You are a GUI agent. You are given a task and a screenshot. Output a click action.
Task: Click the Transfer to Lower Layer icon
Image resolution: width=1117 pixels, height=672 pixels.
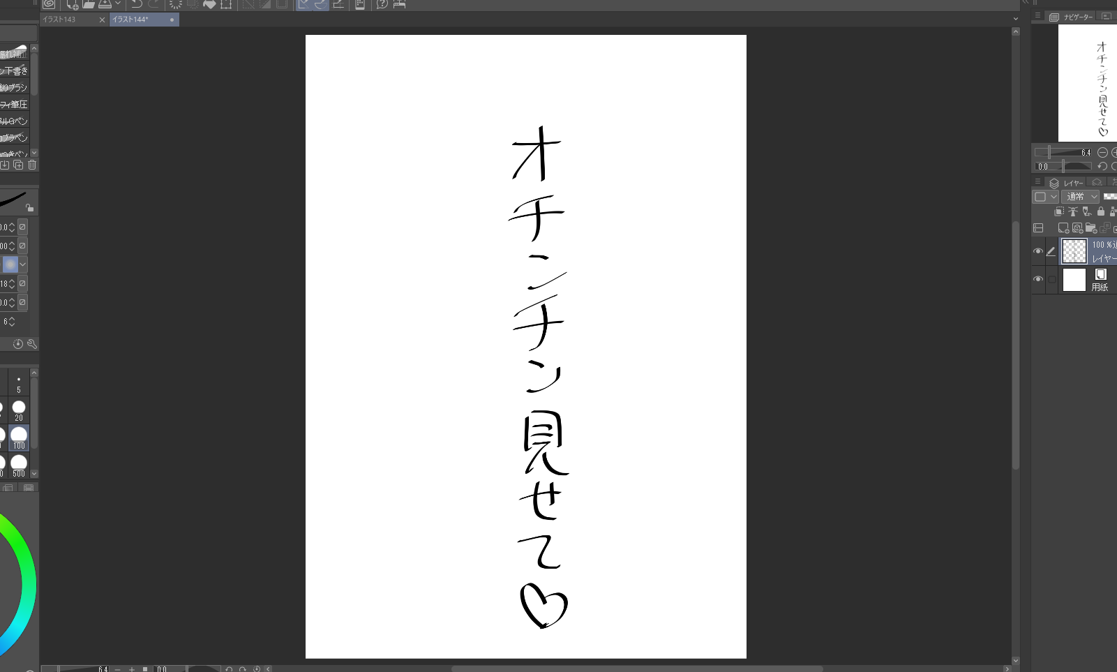1105,228
